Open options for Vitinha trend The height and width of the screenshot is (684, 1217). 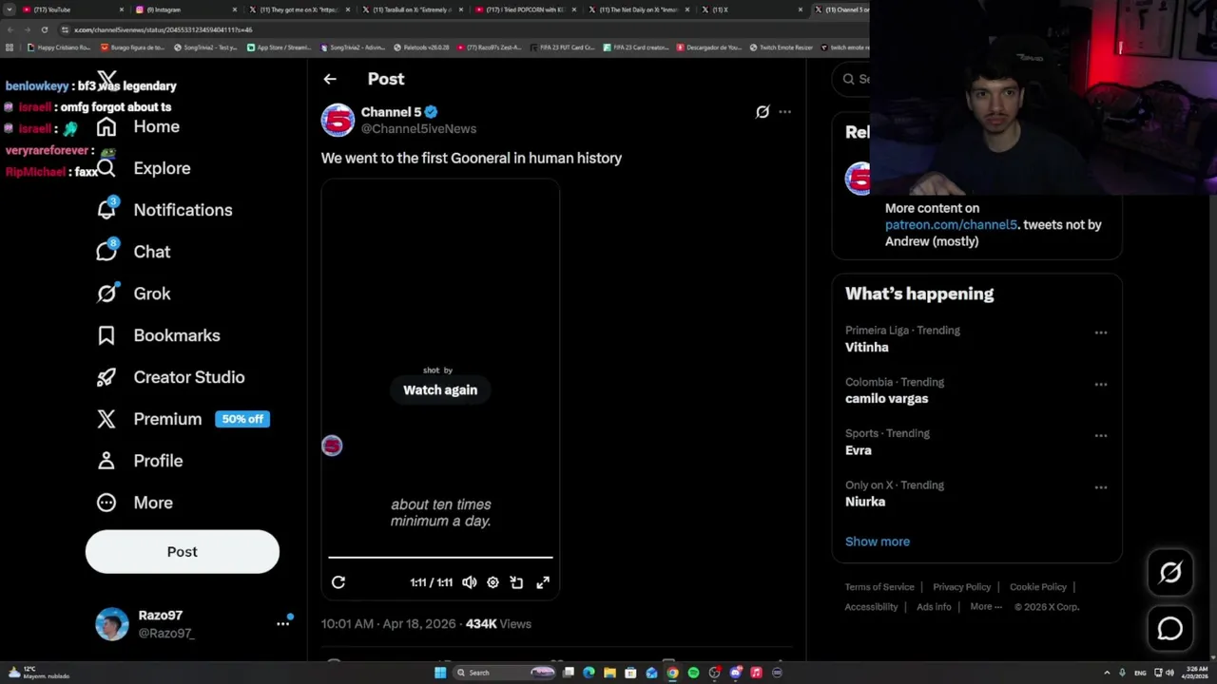click(1101, 332)
